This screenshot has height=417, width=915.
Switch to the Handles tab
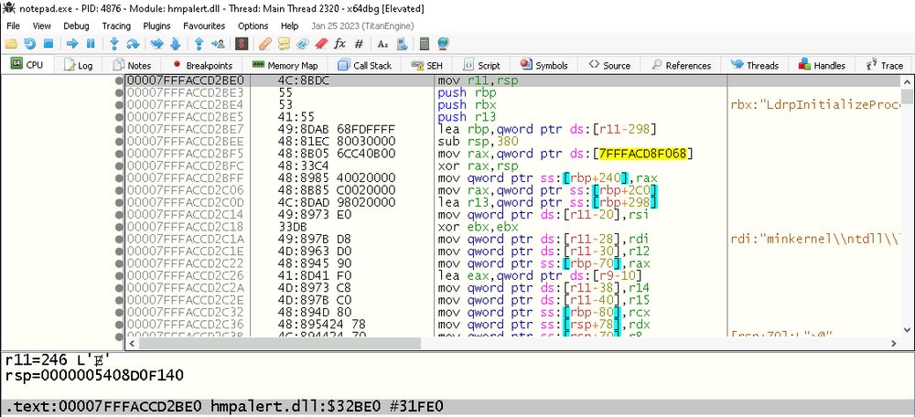coord(823,65)
